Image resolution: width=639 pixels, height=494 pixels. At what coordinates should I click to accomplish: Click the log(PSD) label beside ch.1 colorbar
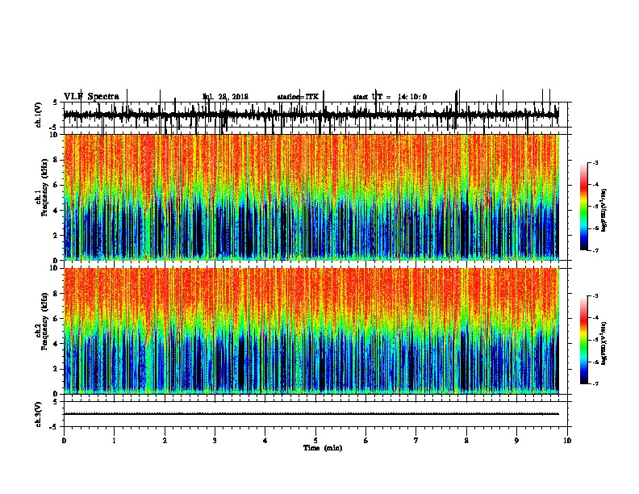coord(604,211)
